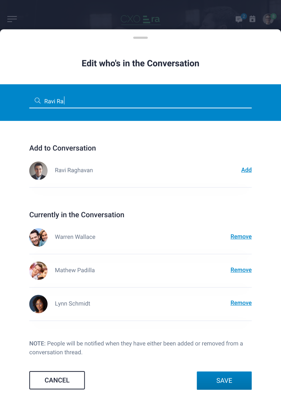Select the Lynn Schmidt name entry
The height and width of the screenshot is (412, 281).
coord(73,304)
